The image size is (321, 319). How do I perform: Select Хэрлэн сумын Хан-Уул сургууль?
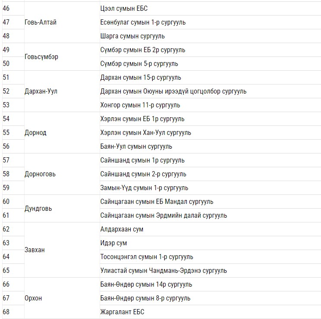pos(146,133)
